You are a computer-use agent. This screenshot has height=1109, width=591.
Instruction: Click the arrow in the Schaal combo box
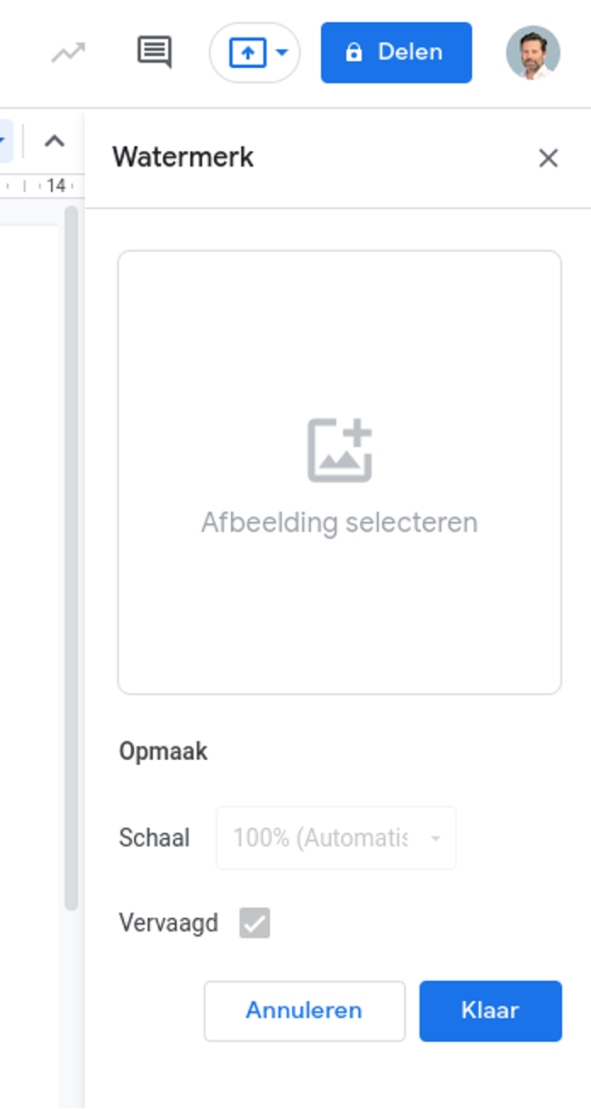(436, 839)
